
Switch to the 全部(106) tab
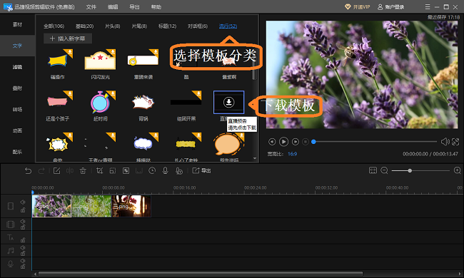[54, 26]
